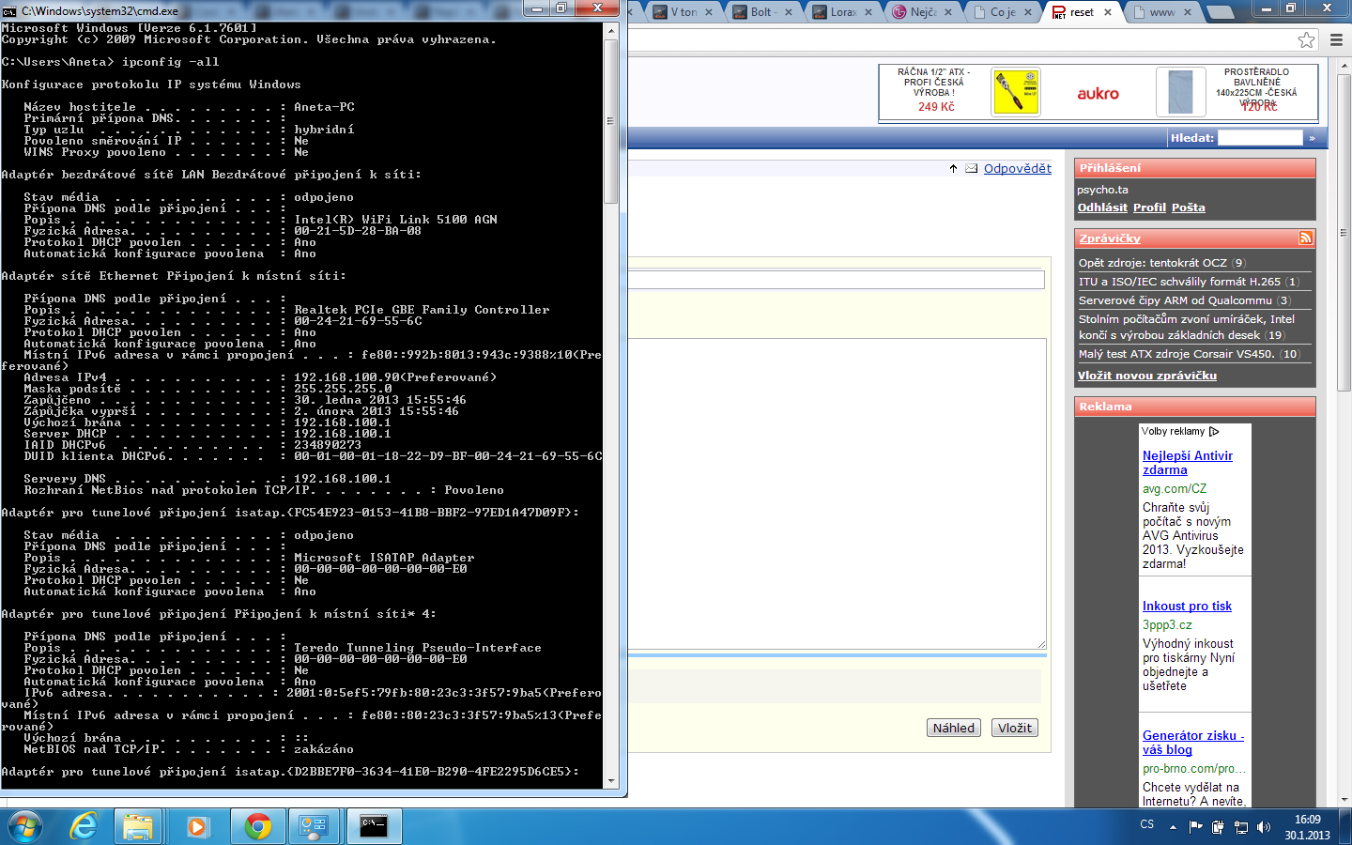Open Internet Explorer from the taskbar
This screenshot has width=1352, height=845.
click(x=84, y=826)
